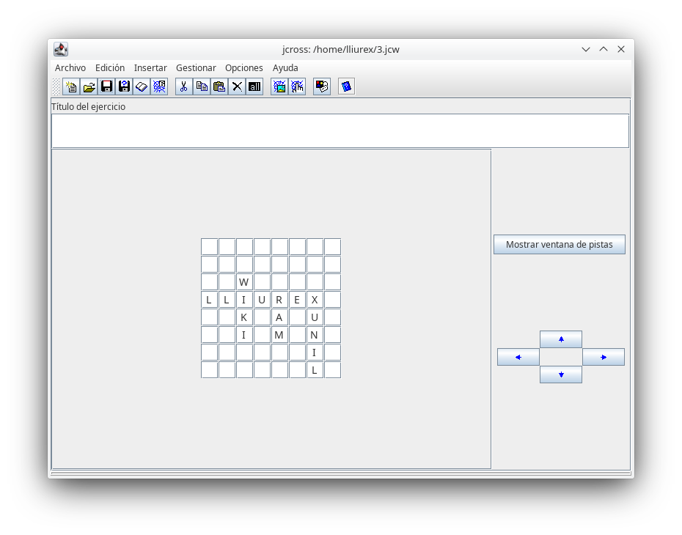The image size is (682, 535).
Task: Open the Ayuda menu
Action: click(285, 68)
